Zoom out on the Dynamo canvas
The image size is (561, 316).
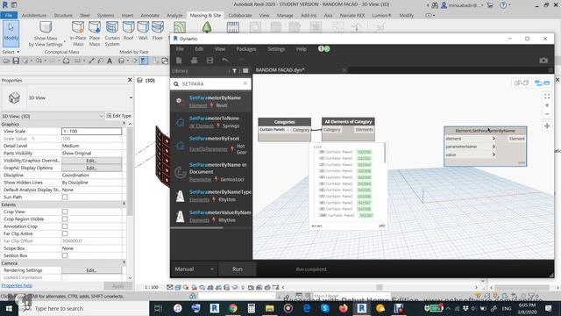(547, 114)
